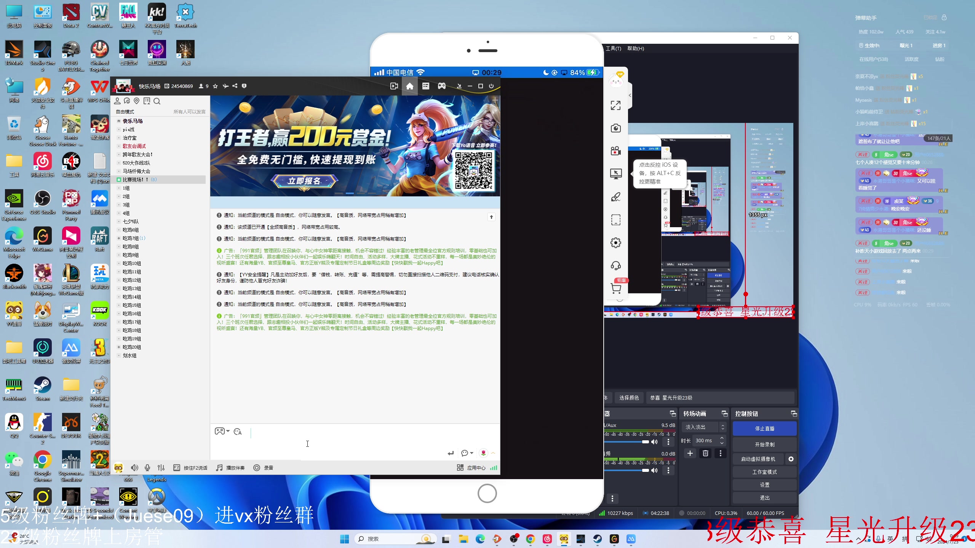Image resolution: width=975 pixels, height=548 pixels.
Task: Click the airplane jump-channel icon in YY header
Action: [225, 86]
